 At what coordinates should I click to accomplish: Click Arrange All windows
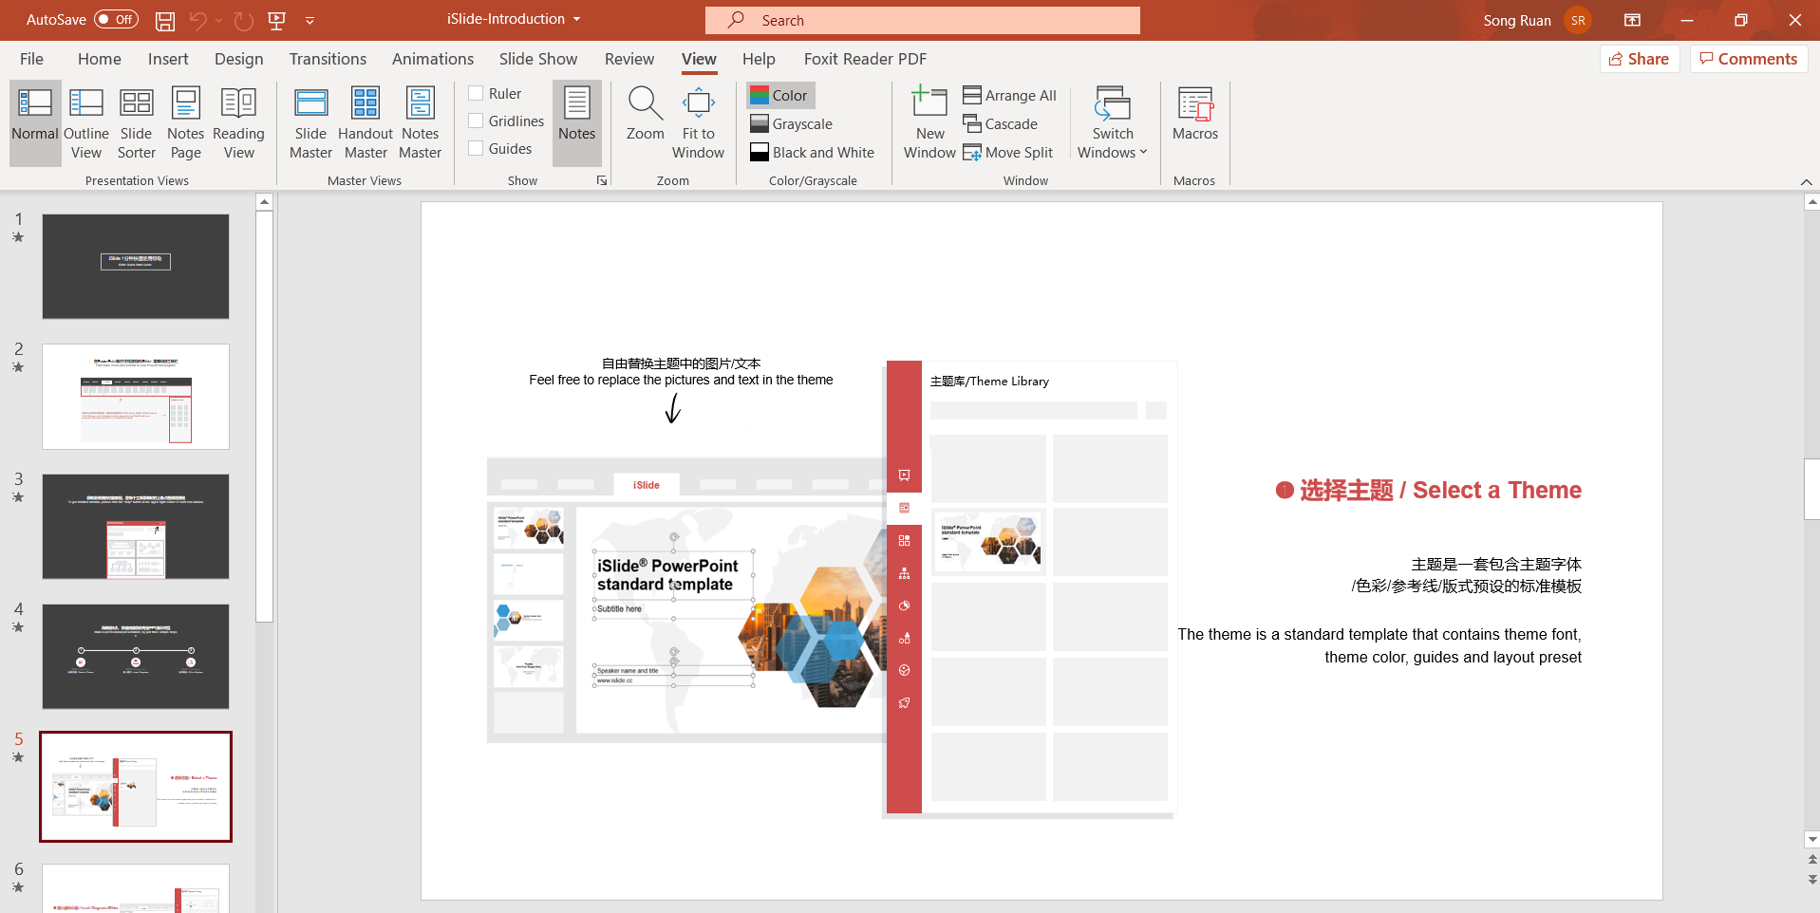pyautogui.click(x=1009, y=95)
